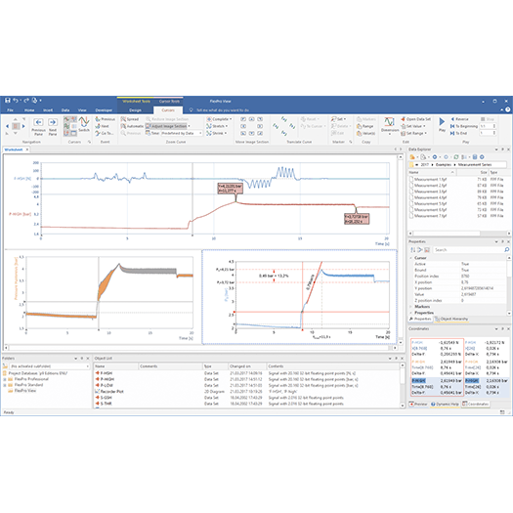The width and height of the screenshot is (513, 513).
Task: Click the Save icon in the title bar
Action: pos(7,101)
